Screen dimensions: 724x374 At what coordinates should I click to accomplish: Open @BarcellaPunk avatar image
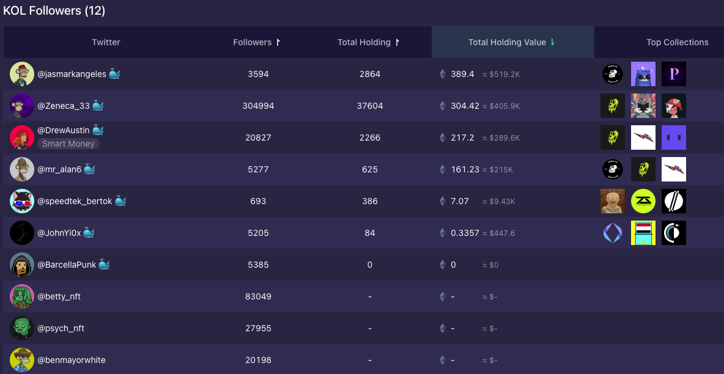pyautogui.click(x=22, y=265)
